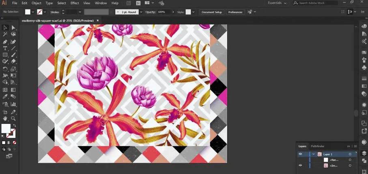Collapse the Layer 1 tree arrow

[x=314, y=154]
